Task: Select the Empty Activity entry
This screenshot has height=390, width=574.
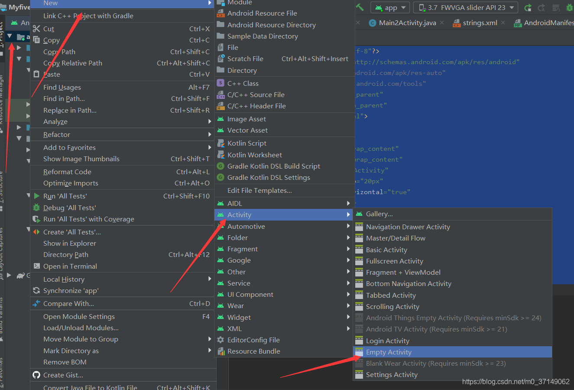Action: coord(452,352)
